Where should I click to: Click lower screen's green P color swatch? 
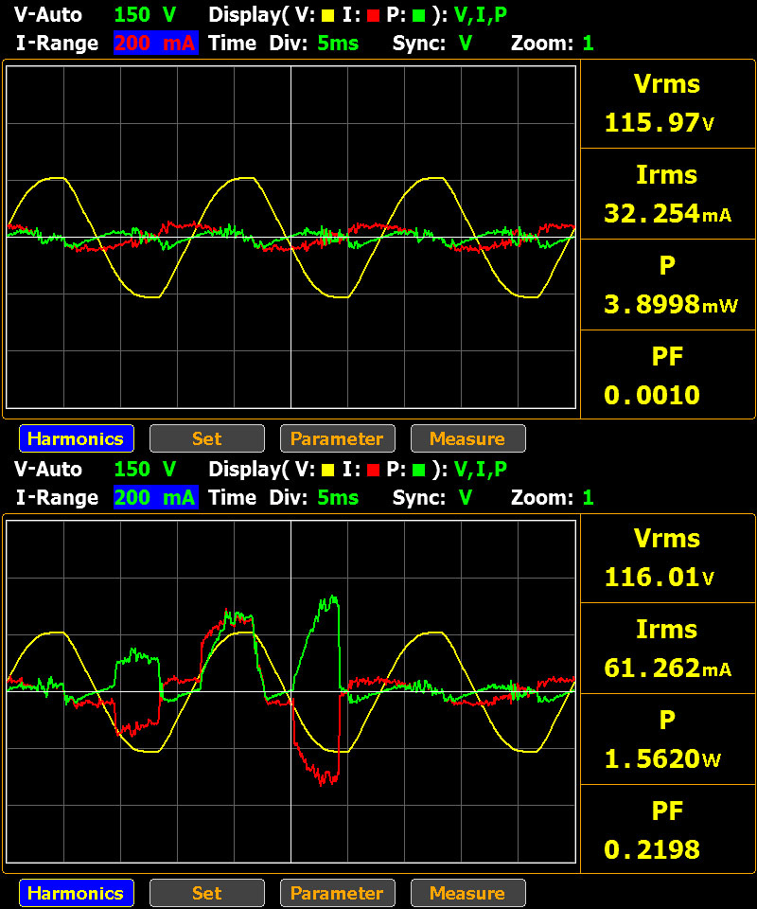[418, 471]
